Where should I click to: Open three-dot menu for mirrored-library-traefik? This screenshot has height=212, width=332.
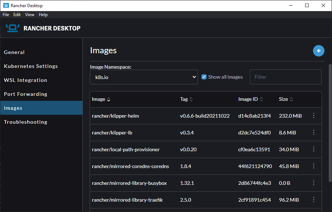[314, 200]
